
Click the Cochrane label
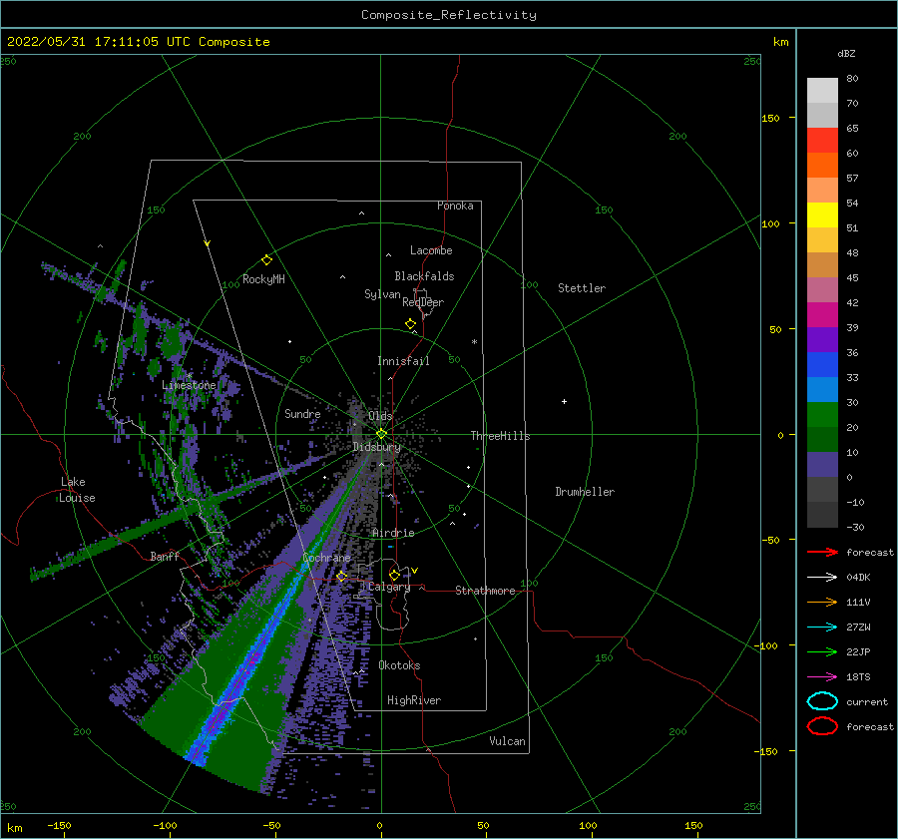[326, 558]
